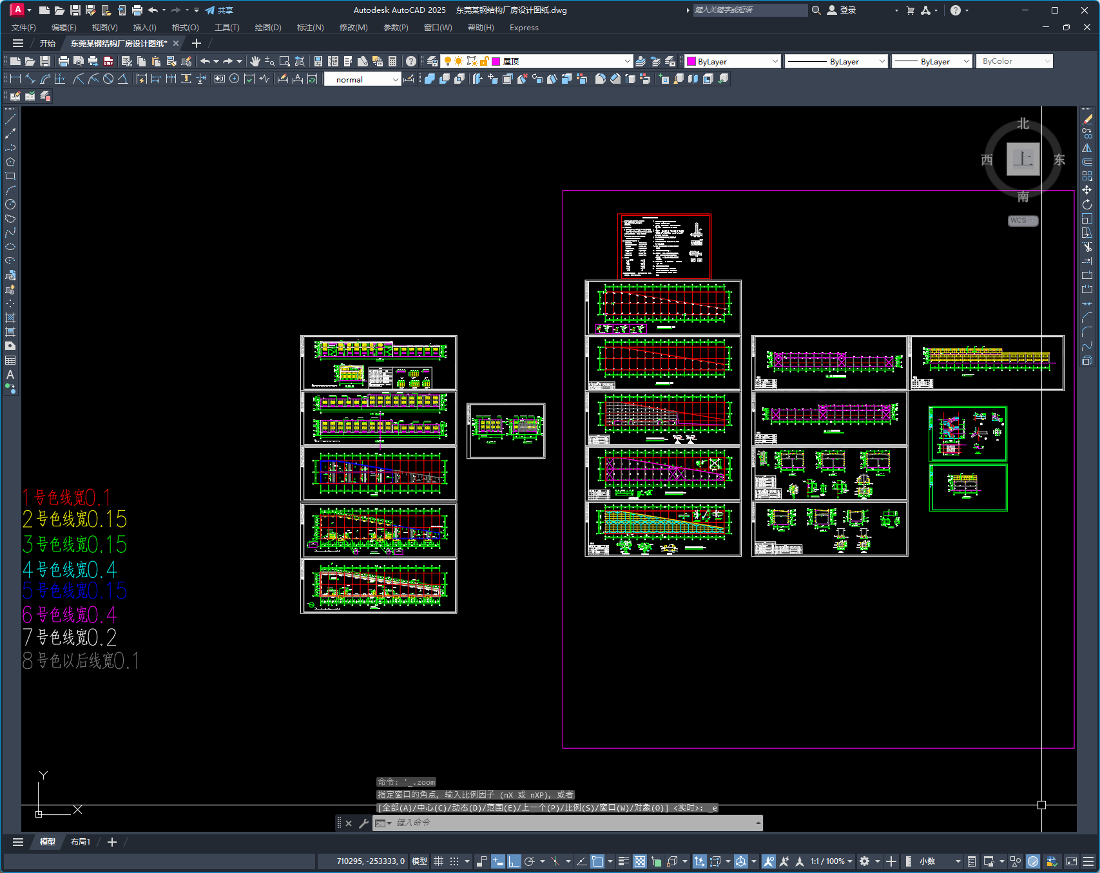Click the Rotate tool on right toolbar
1100x873 pixels.
tap(1087, 204)
